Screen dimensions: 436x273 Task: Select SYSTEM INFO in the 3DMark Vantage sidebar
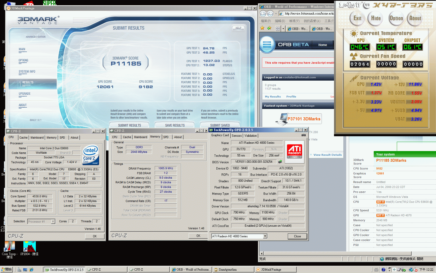pyautogui.click(x=27, y=71)
